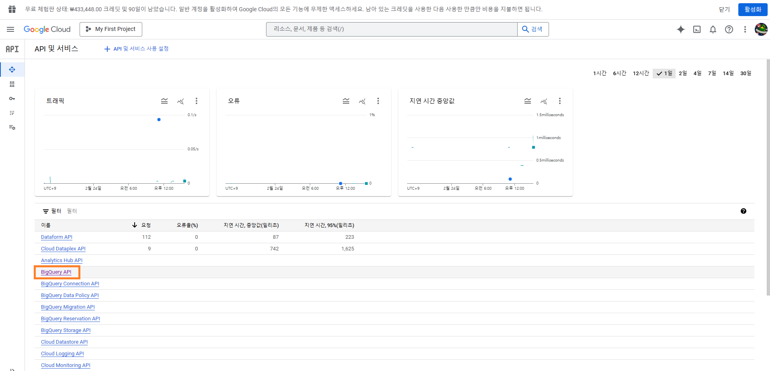The width and height of the screenshot is (770, 371).
Task: Open the page usage agreements sidebar icon
Action: click(12, 127)
